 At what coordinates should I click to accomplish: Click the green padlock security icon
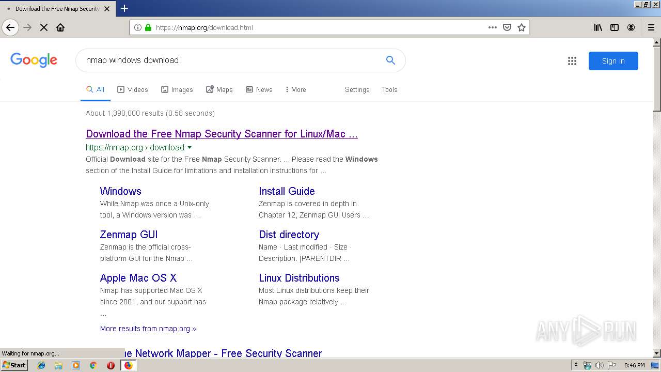[x=148, y=27]
